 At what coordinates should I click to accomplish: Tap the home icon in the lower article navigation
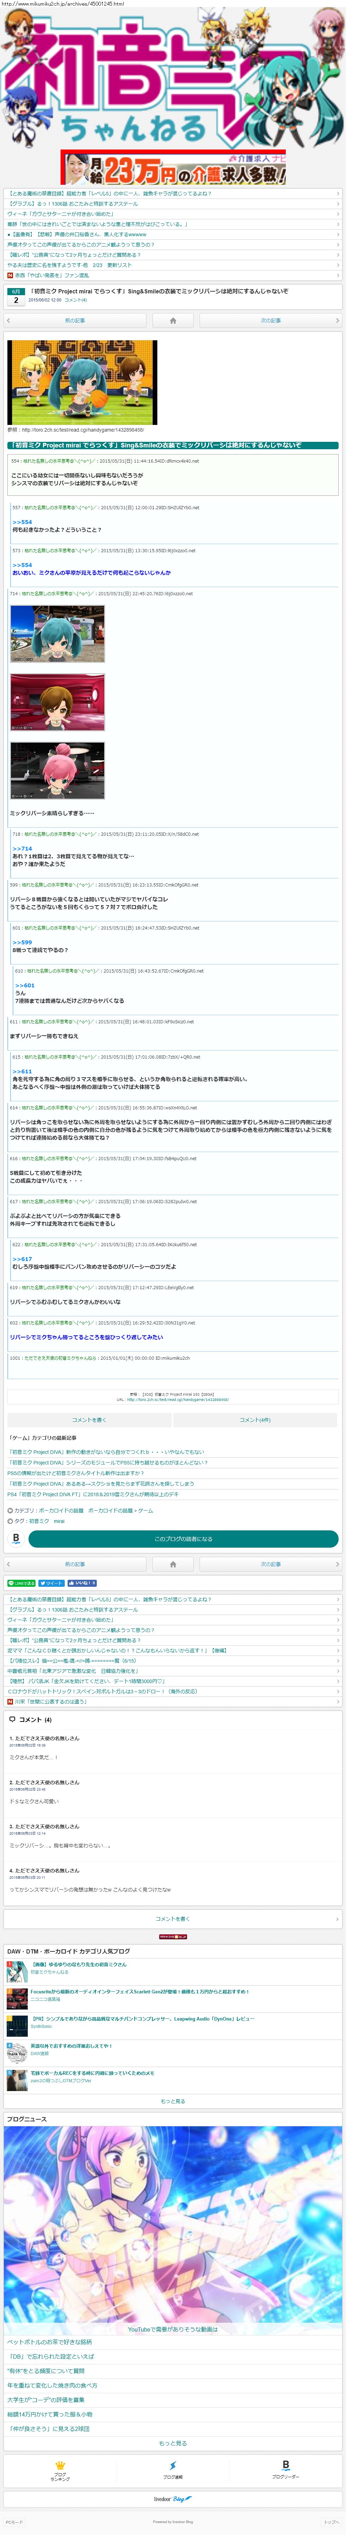pyautogui.click(x=173, y=1564)
